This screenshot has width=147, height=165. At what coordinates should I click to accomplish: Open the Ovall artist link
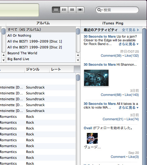[x=88, y=128]
